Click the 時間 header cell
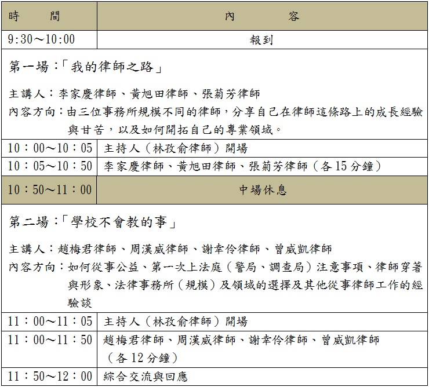The width and height of the screenshot is (429, 387). 49,16
